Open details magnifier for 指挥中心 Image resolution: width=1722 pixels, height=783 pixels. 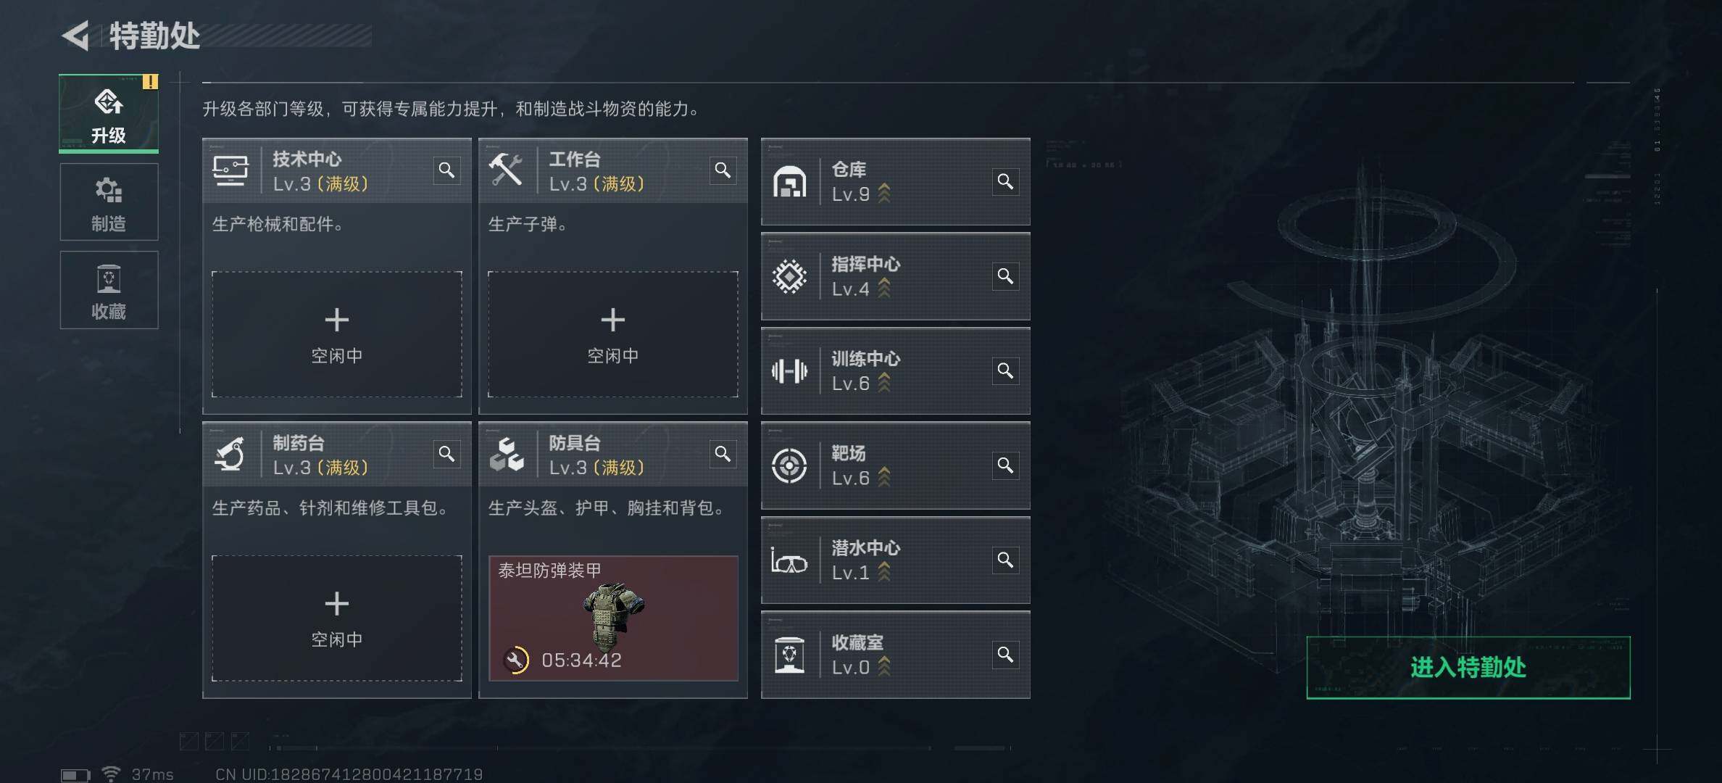click(x=1005, y=276)
